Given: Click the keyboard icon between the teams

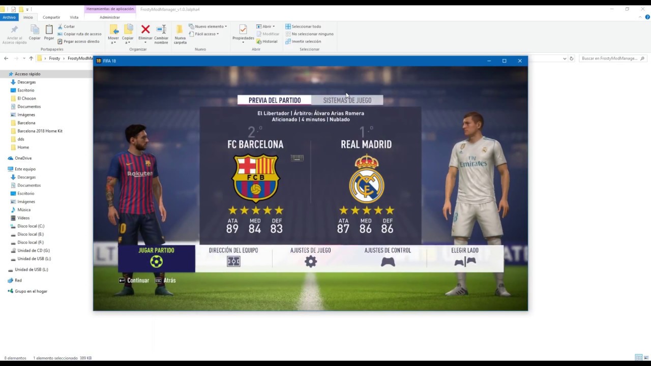Looking at the screenshot, I should click(x=297, y=158).
